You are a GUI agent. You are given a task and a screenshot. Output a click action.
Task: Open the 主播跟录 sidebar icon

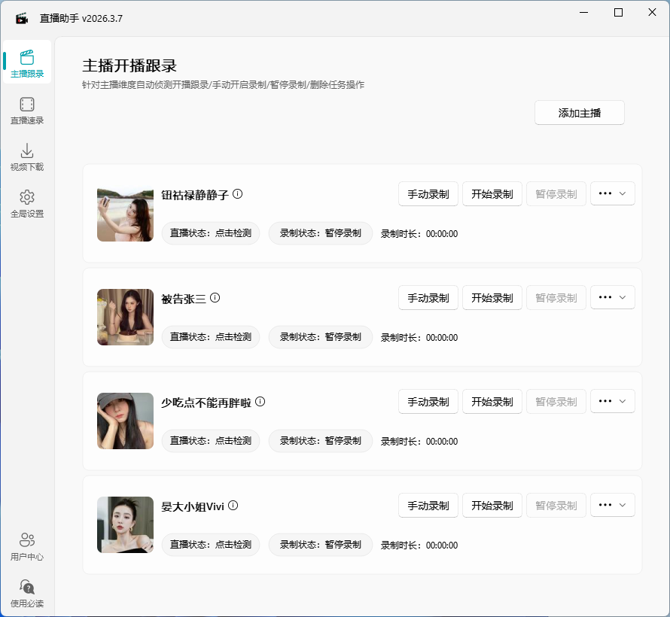[27, 62]
